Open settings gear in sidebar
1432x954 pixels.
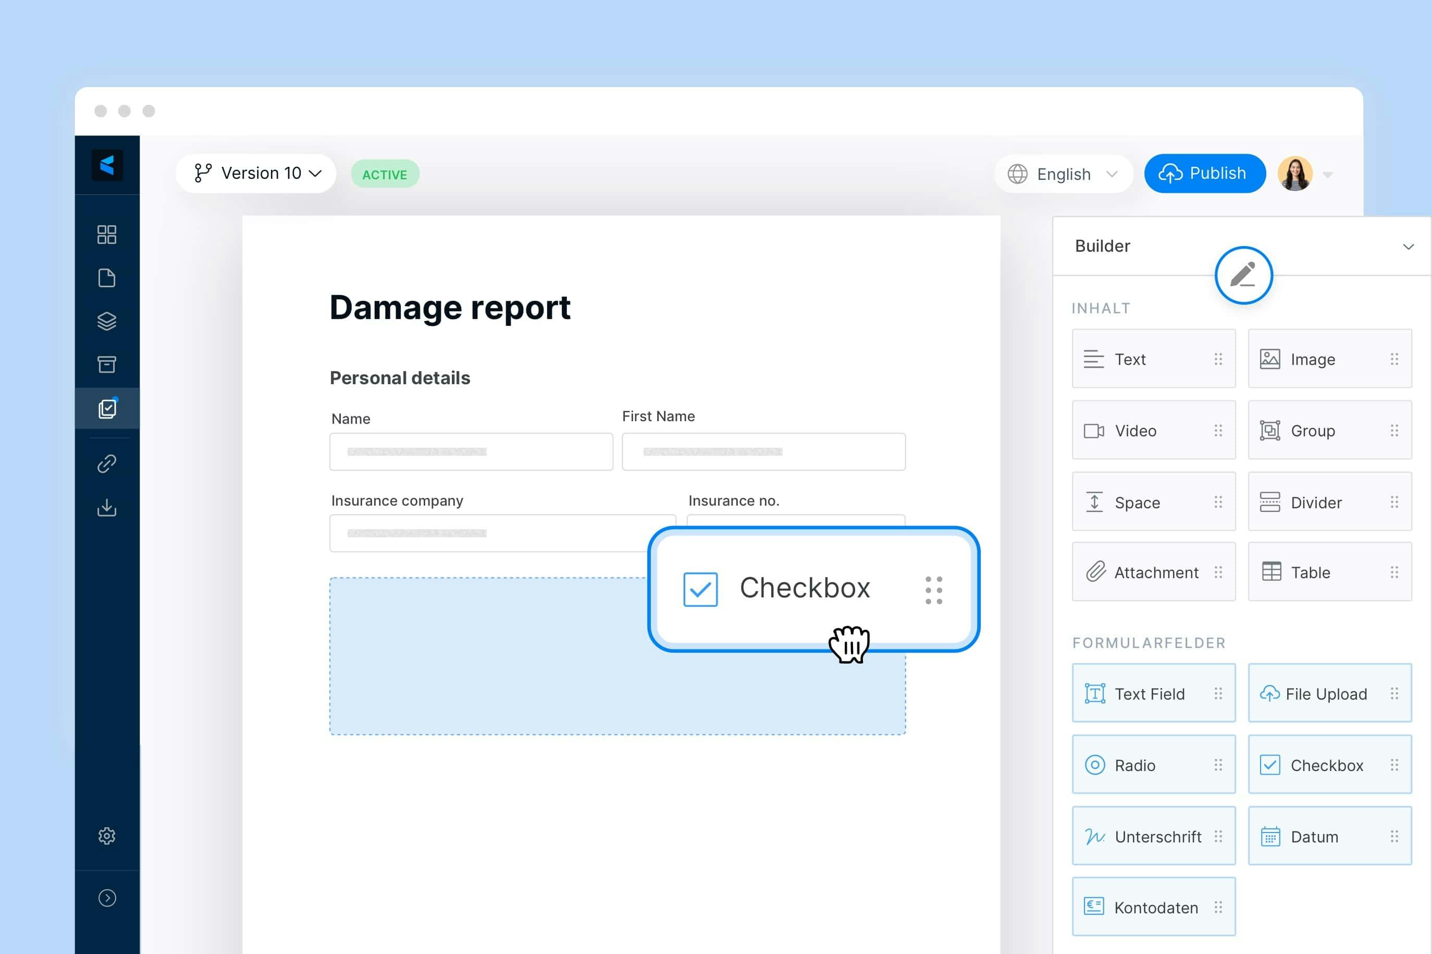[106, 836]
